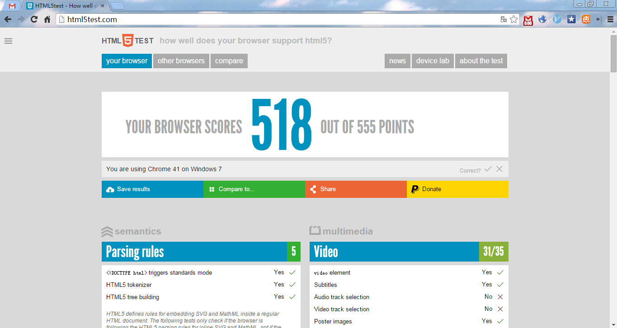The width and height of the screenshot is (617, 328).
Task: Open the 'about the test' page
Action: click(x=481, y=61)
